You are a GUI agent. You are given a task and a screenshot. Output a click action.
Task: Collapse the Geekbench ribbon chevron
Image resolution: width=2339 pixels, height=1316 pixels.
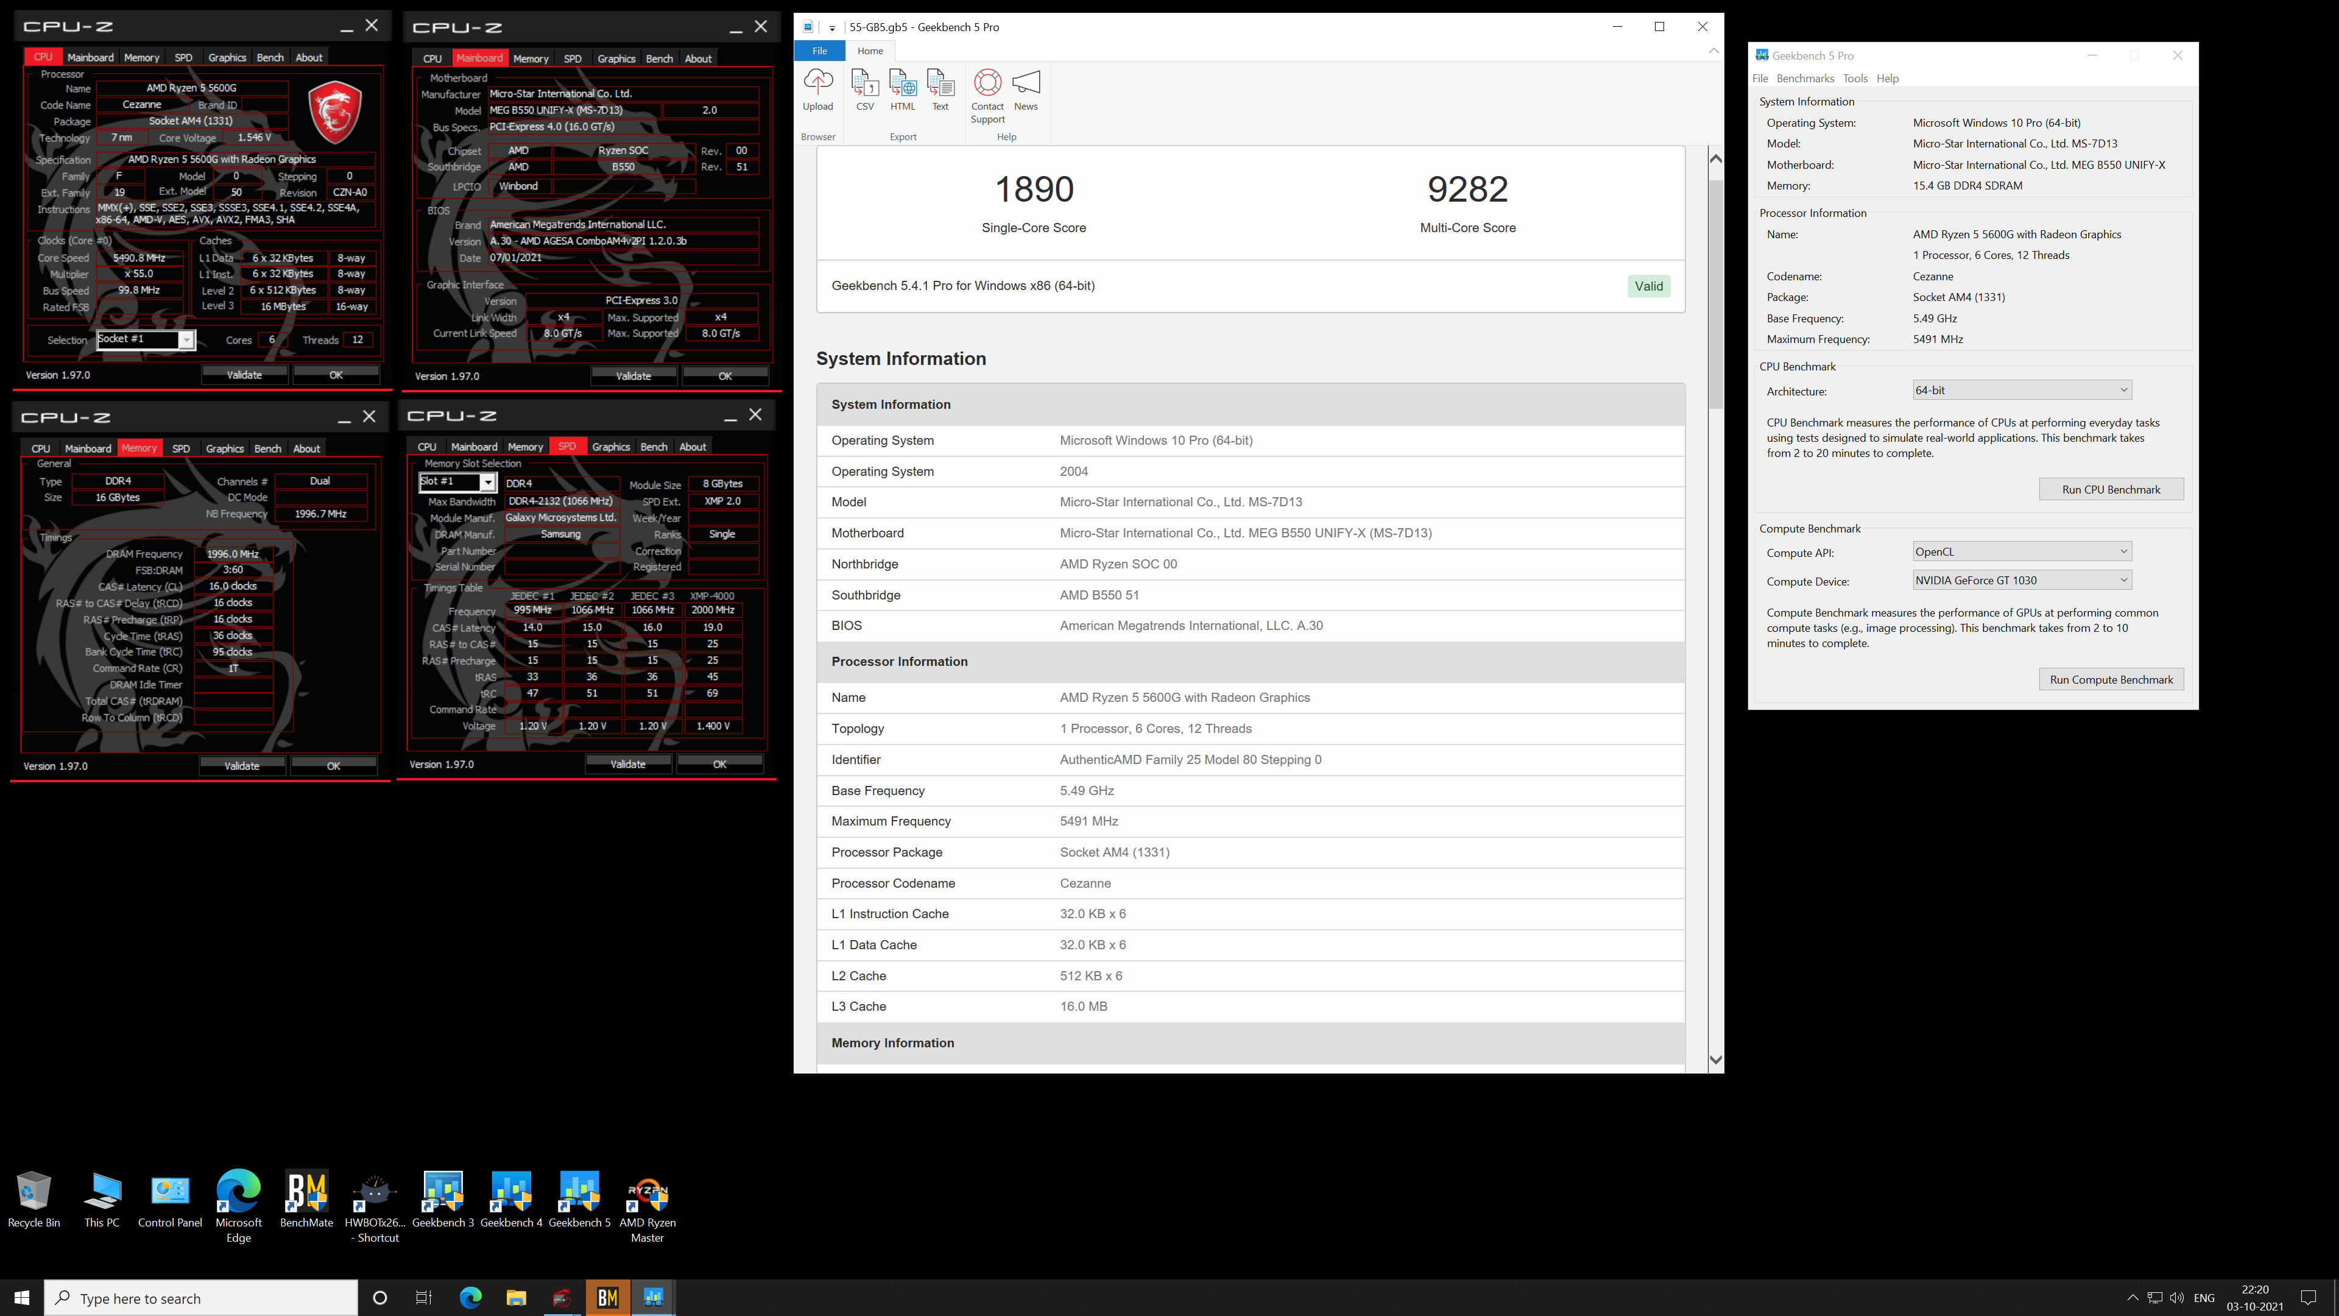coord(1713,51)
